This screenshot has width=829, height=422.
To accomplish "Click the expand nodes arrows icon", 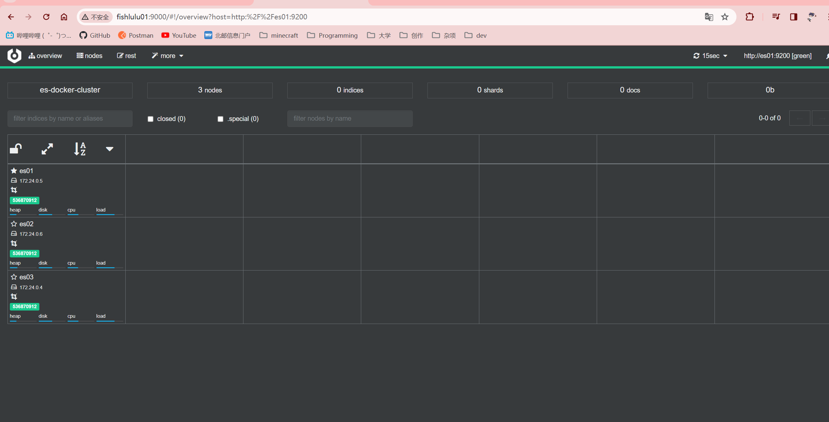I will pos(47,149).
